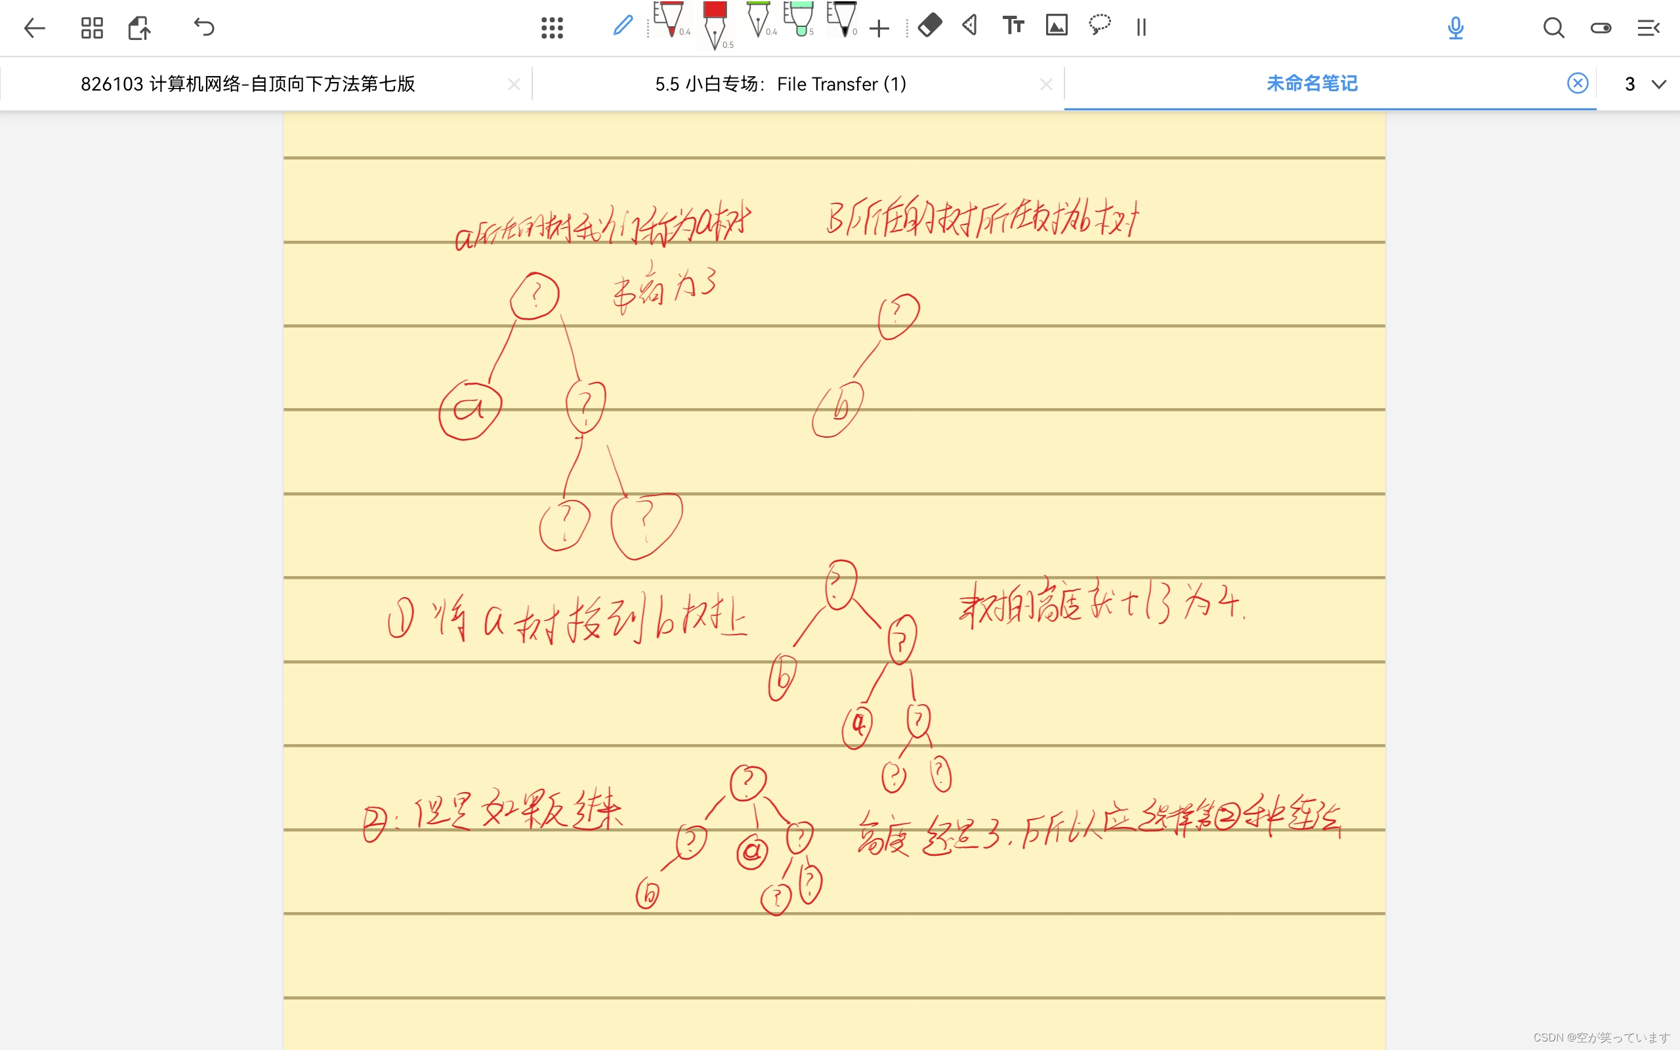Toggle the pill-shaped switch in toolbar
The width and height of the screenshot is (1680, 1050).
pos(1601,28)
